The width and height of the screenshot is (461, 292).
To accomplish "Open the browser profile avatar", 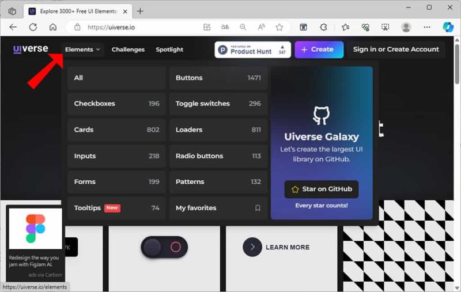I will [406, 27].
